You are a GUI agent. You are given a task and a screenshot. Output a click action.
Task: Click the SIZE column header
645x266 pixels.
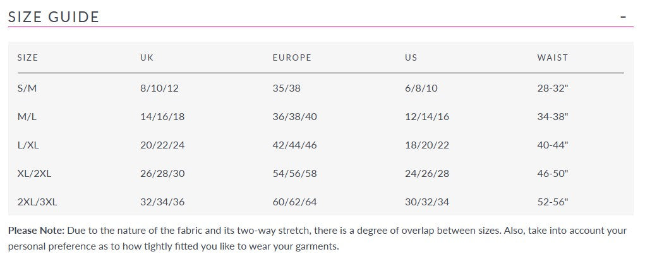tap(28, 57)
